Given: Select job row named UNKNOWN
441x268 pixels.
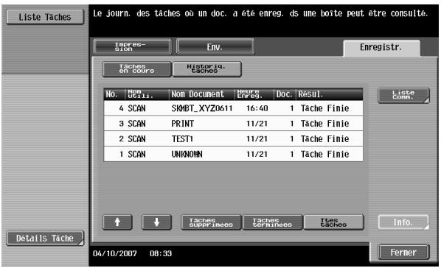Looking at the screenshot, I should tap(233, 154).
